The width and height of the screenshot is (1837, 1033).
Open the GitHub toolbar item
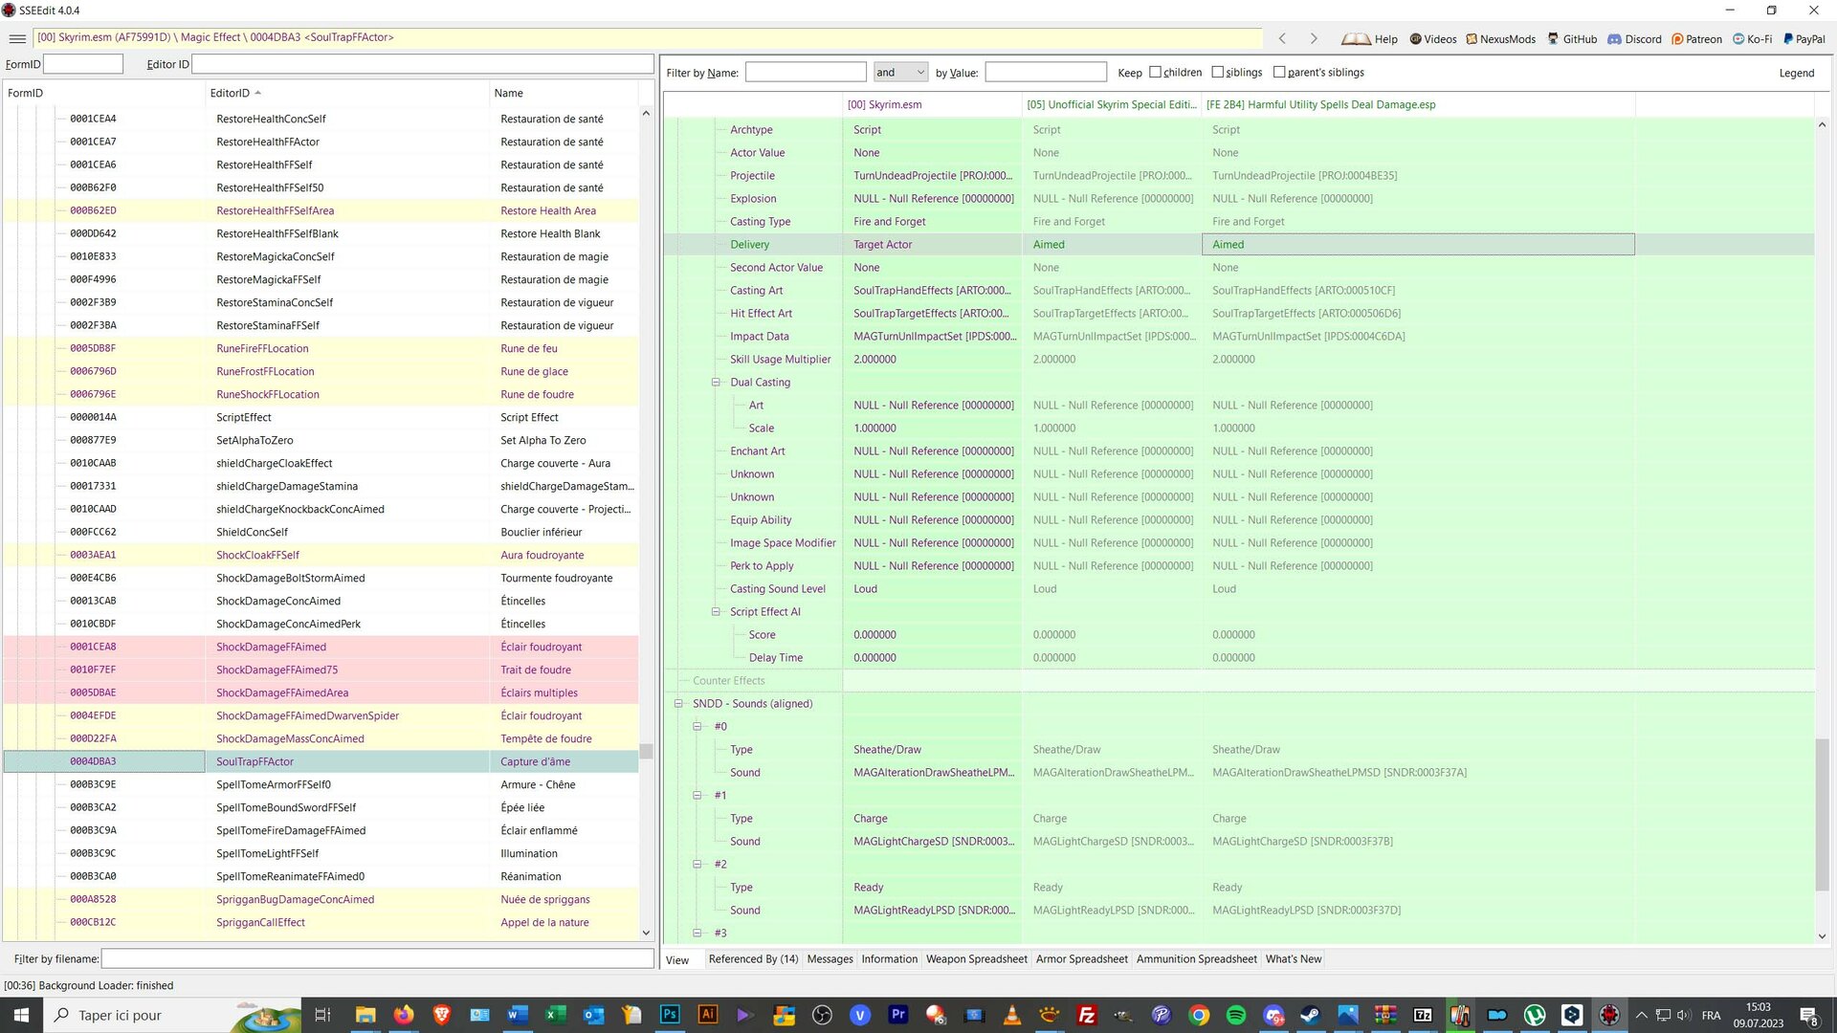click(1572, 39)
